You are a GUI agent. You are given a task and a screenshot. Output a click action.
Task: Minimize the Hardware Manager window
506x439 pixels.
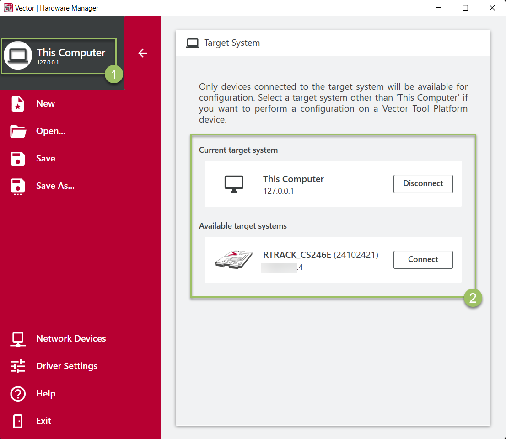(438, 8)
